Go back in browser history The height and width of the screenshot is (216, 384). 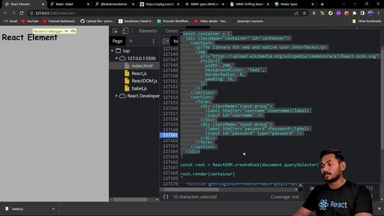coord(5,13)
